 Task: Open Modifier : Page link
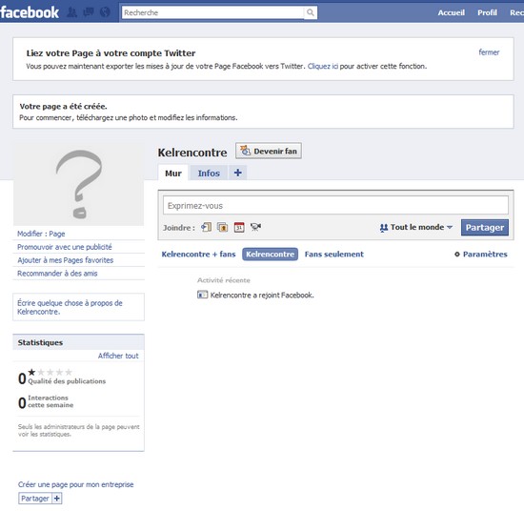click(41, 234)
